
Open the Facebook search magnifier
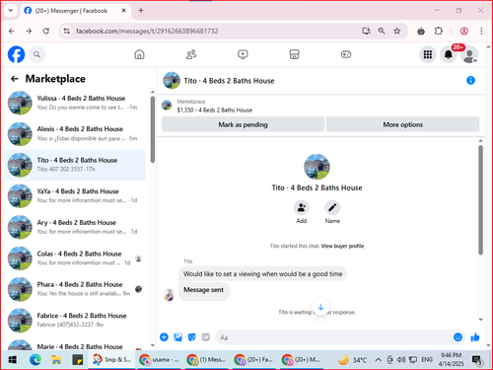[36, 54]
